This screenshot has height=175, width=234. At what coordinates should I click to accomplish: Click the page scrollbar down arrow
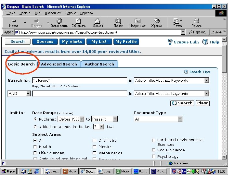pos(224,157)
